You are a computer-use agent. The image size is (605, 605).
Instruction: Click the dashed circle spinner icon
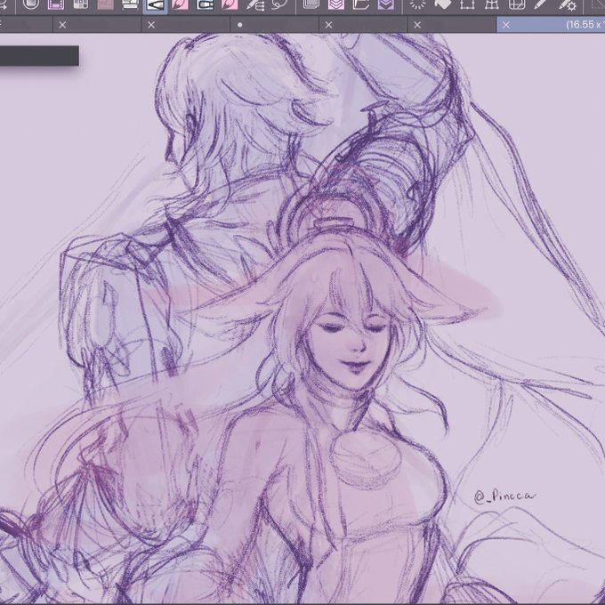point(417,4)
